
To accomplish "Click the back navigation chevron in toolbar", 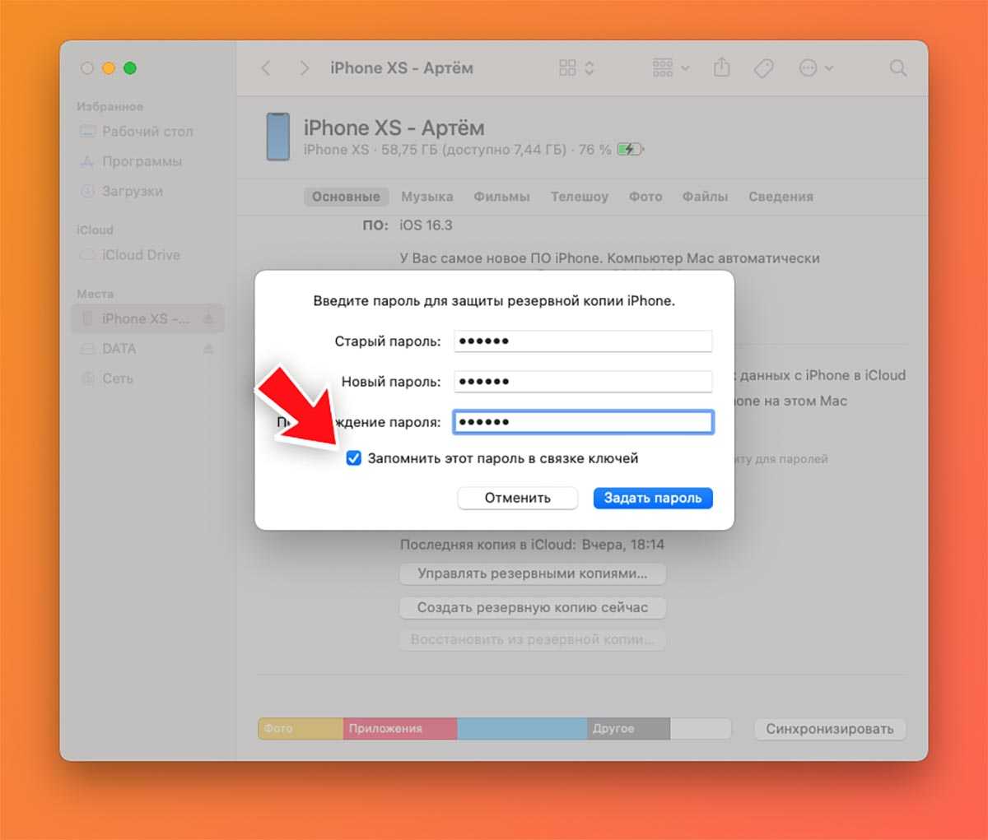I will (266, 68).
